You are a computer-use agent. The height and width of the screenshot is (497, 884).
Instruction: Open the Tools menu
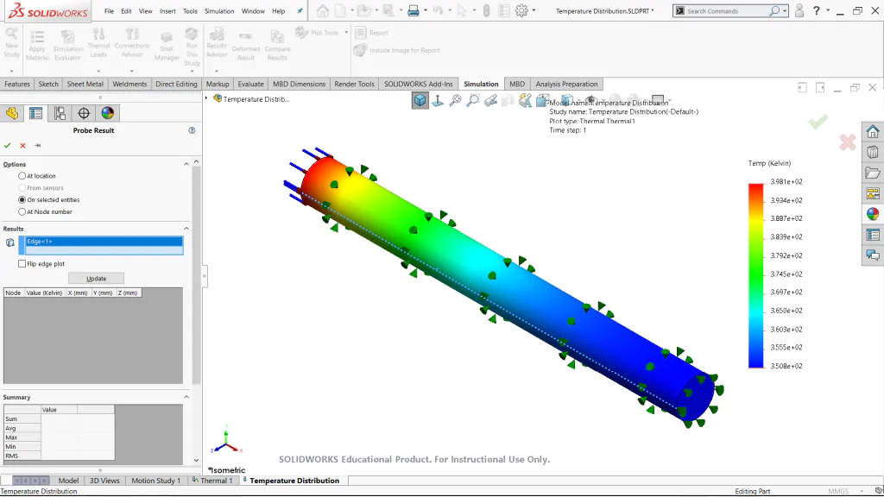191,10
